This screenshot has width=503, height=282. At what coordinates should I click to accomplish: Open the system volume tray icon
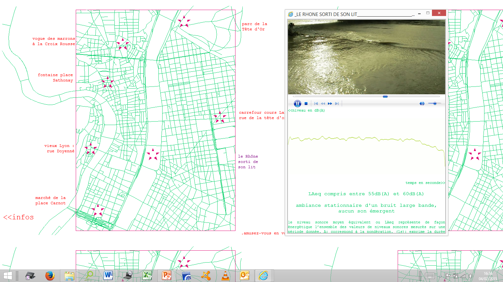(x=471, y=276)
